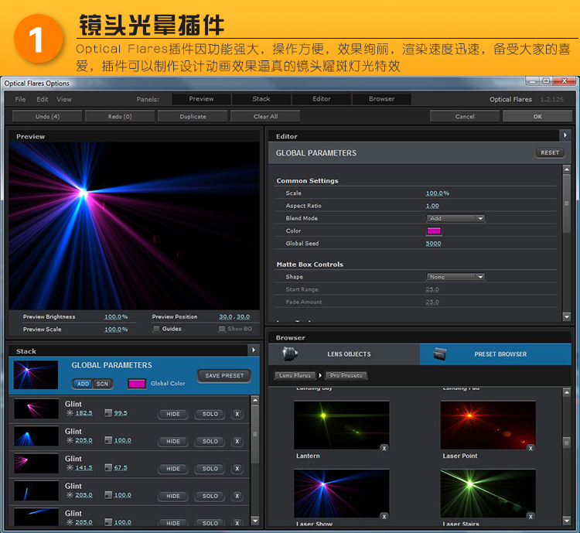The image size is (580, 533).
Task: Navigate to Pro Presets breadcrumb
Action: coord(346,375)
